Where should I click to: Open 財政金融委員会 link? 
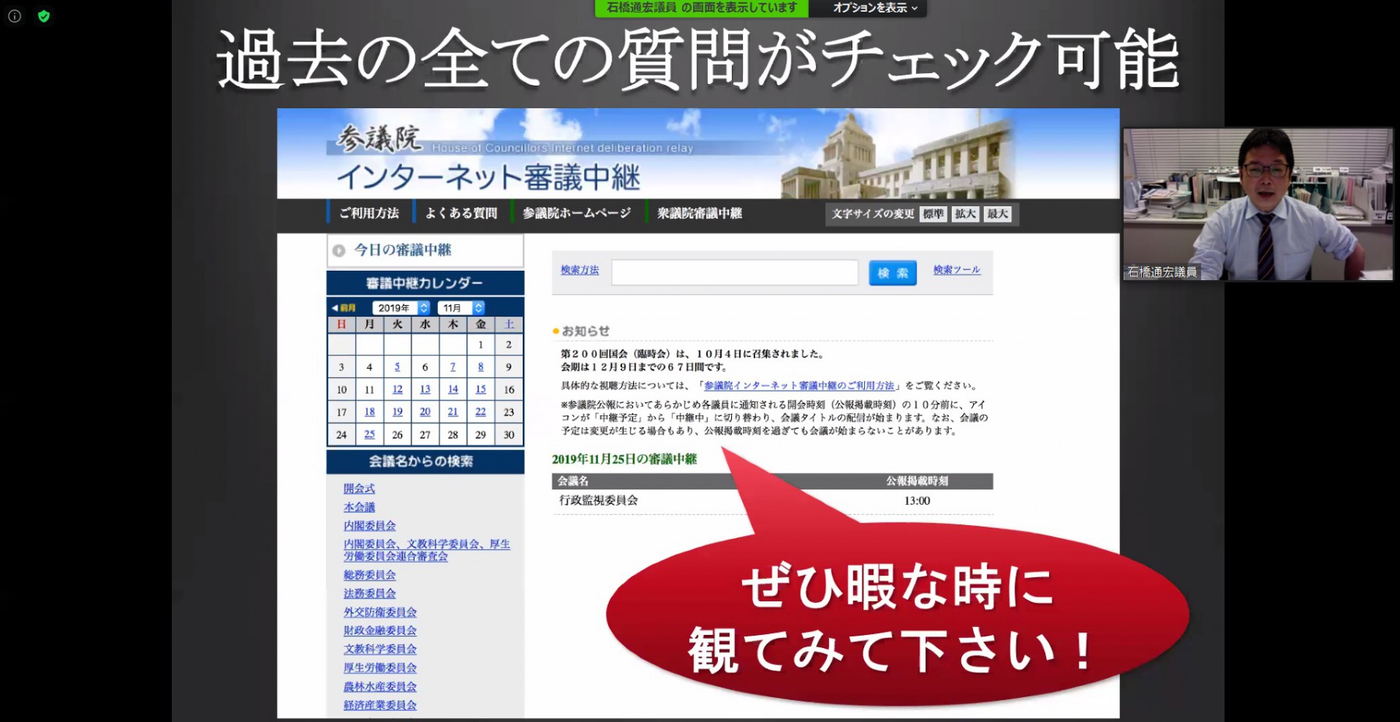coord(380,631)
